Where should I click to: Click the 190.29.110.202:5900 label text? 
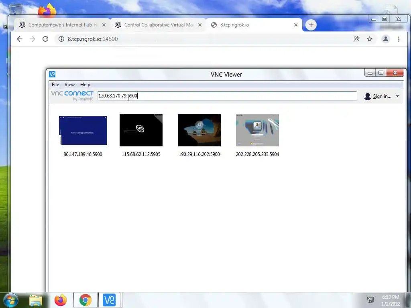[x=199, y=154]
